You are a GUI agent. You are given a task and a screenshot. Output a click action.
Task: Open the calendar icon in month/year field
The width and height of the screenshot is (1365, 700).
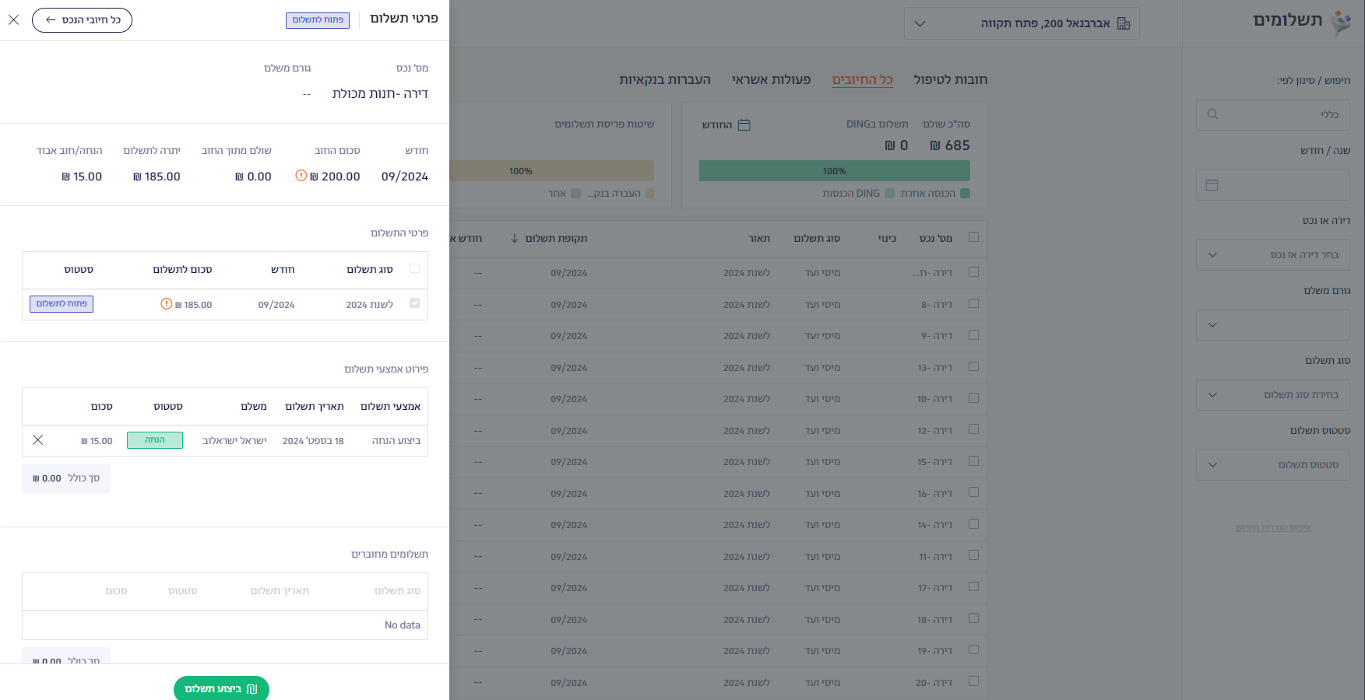pyautogui.click(x=1212, y=185)
